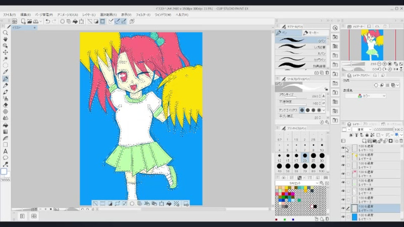404x227 pixels.
Task: Click the Gradient tool icon
Action: point(5,132)
